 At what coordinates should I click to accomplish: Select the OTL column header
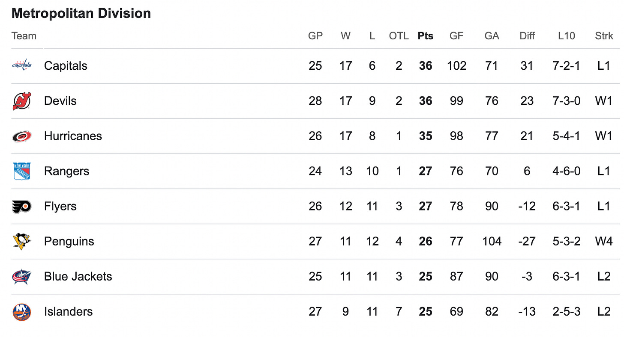pos(399,36)
